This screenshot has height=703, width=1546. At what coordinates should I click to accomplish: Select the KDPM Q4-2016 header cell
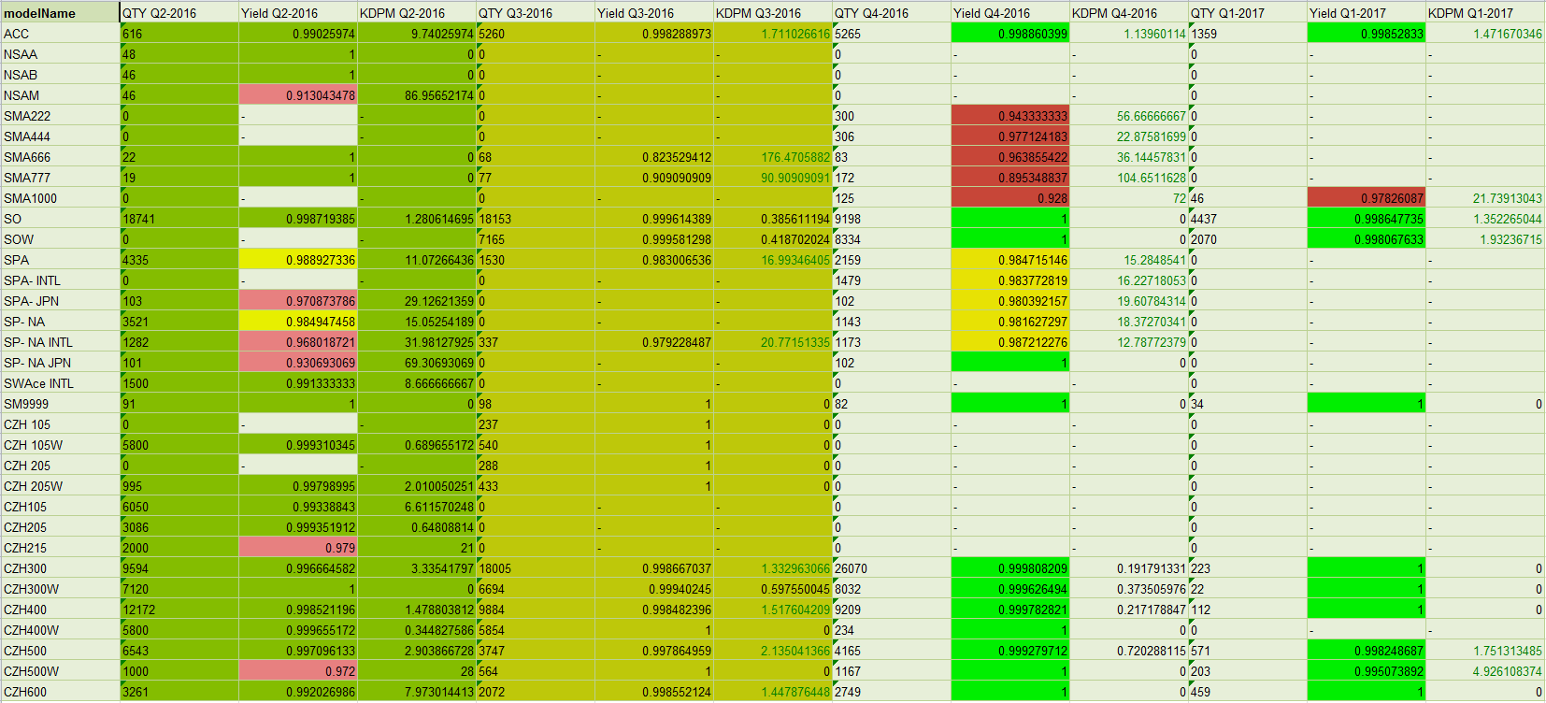click(1129, 13)
